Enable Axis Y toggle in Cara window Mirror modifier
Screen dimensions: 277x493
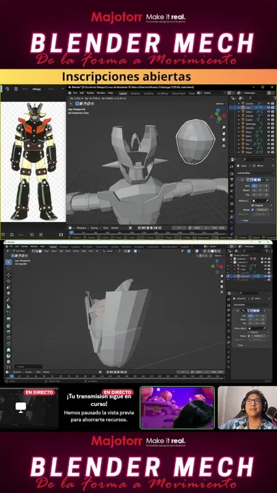[261, 186]
